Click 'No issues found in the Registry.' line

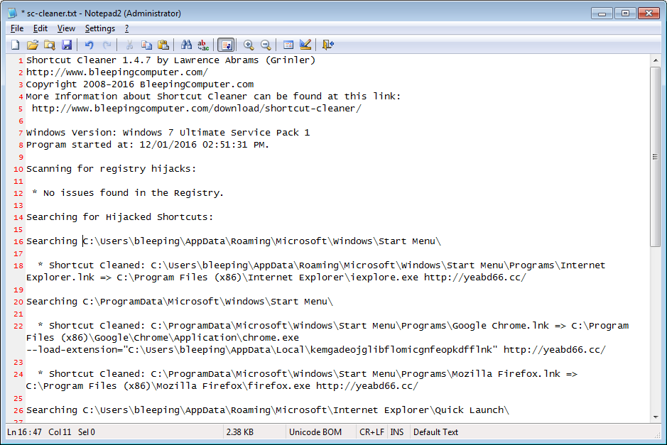tap(134, 193)
